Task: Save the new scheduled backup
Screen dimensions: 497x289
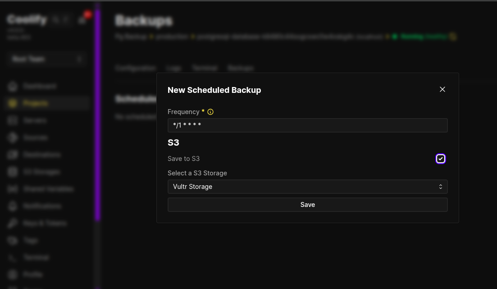Action: 308,204
